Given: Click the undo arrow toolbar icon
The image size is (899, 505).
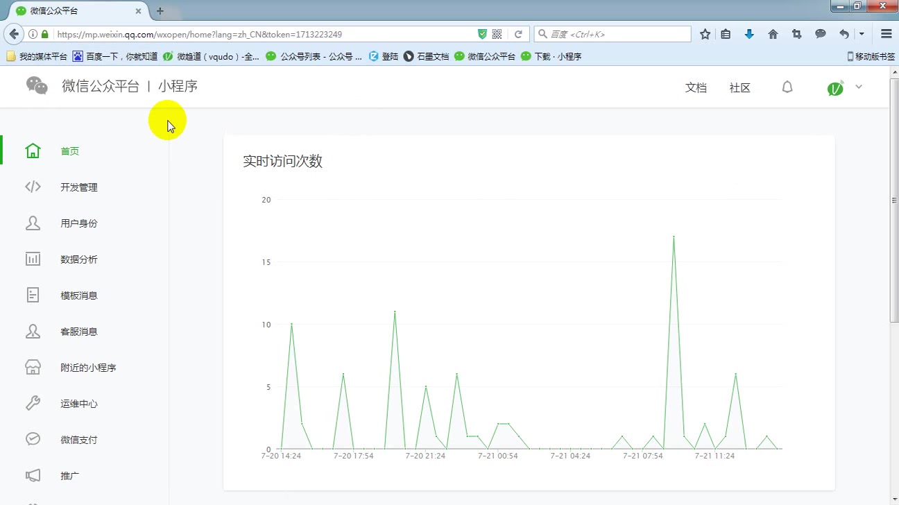Looking at the screenshot, I should point(844,34).
